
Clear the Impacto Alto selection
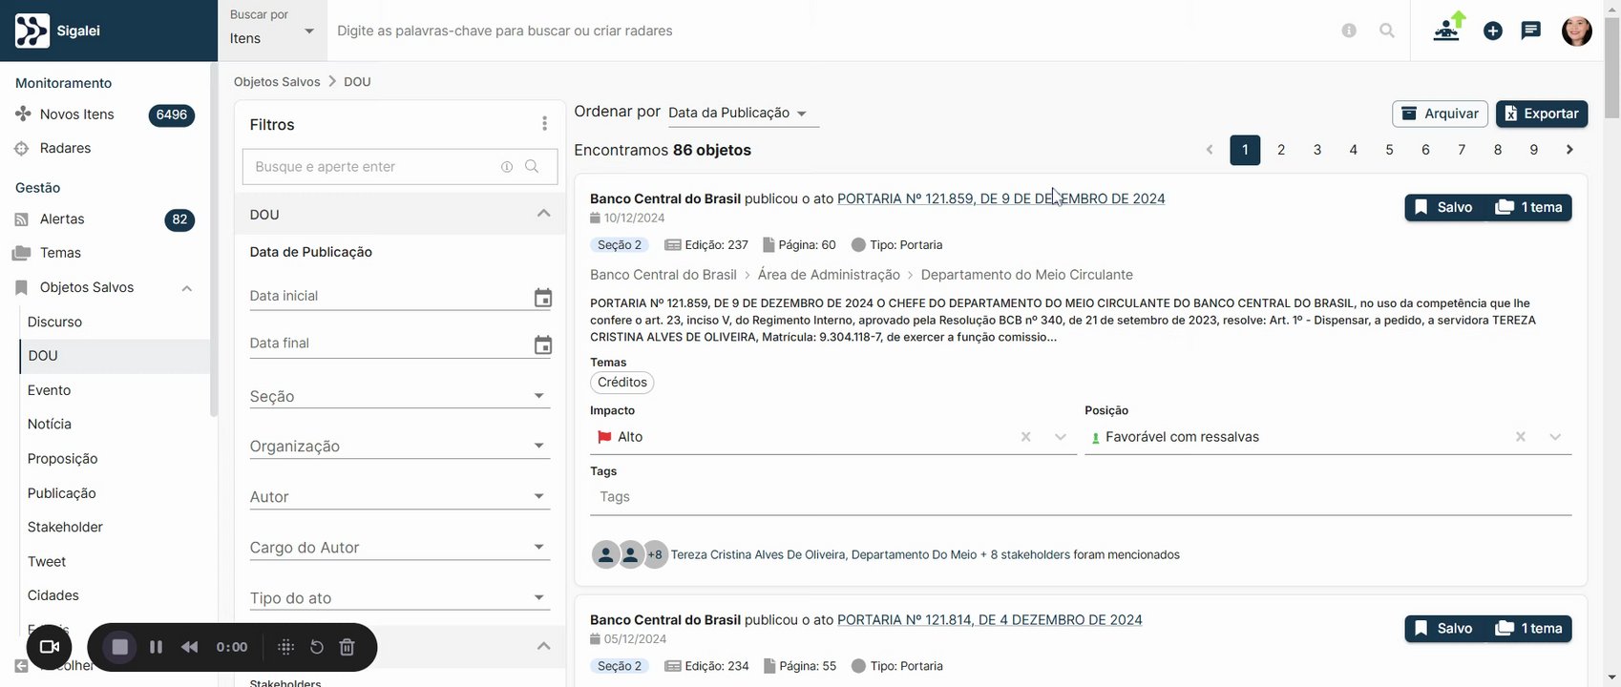click(x=1025, y=437)
